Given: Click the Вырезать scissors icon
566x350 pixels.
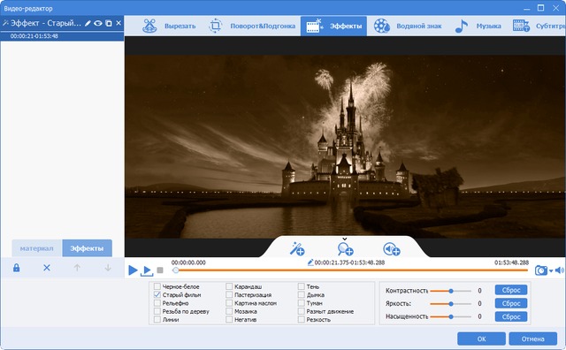Looking at the screenshot, I should pos(149,26).
